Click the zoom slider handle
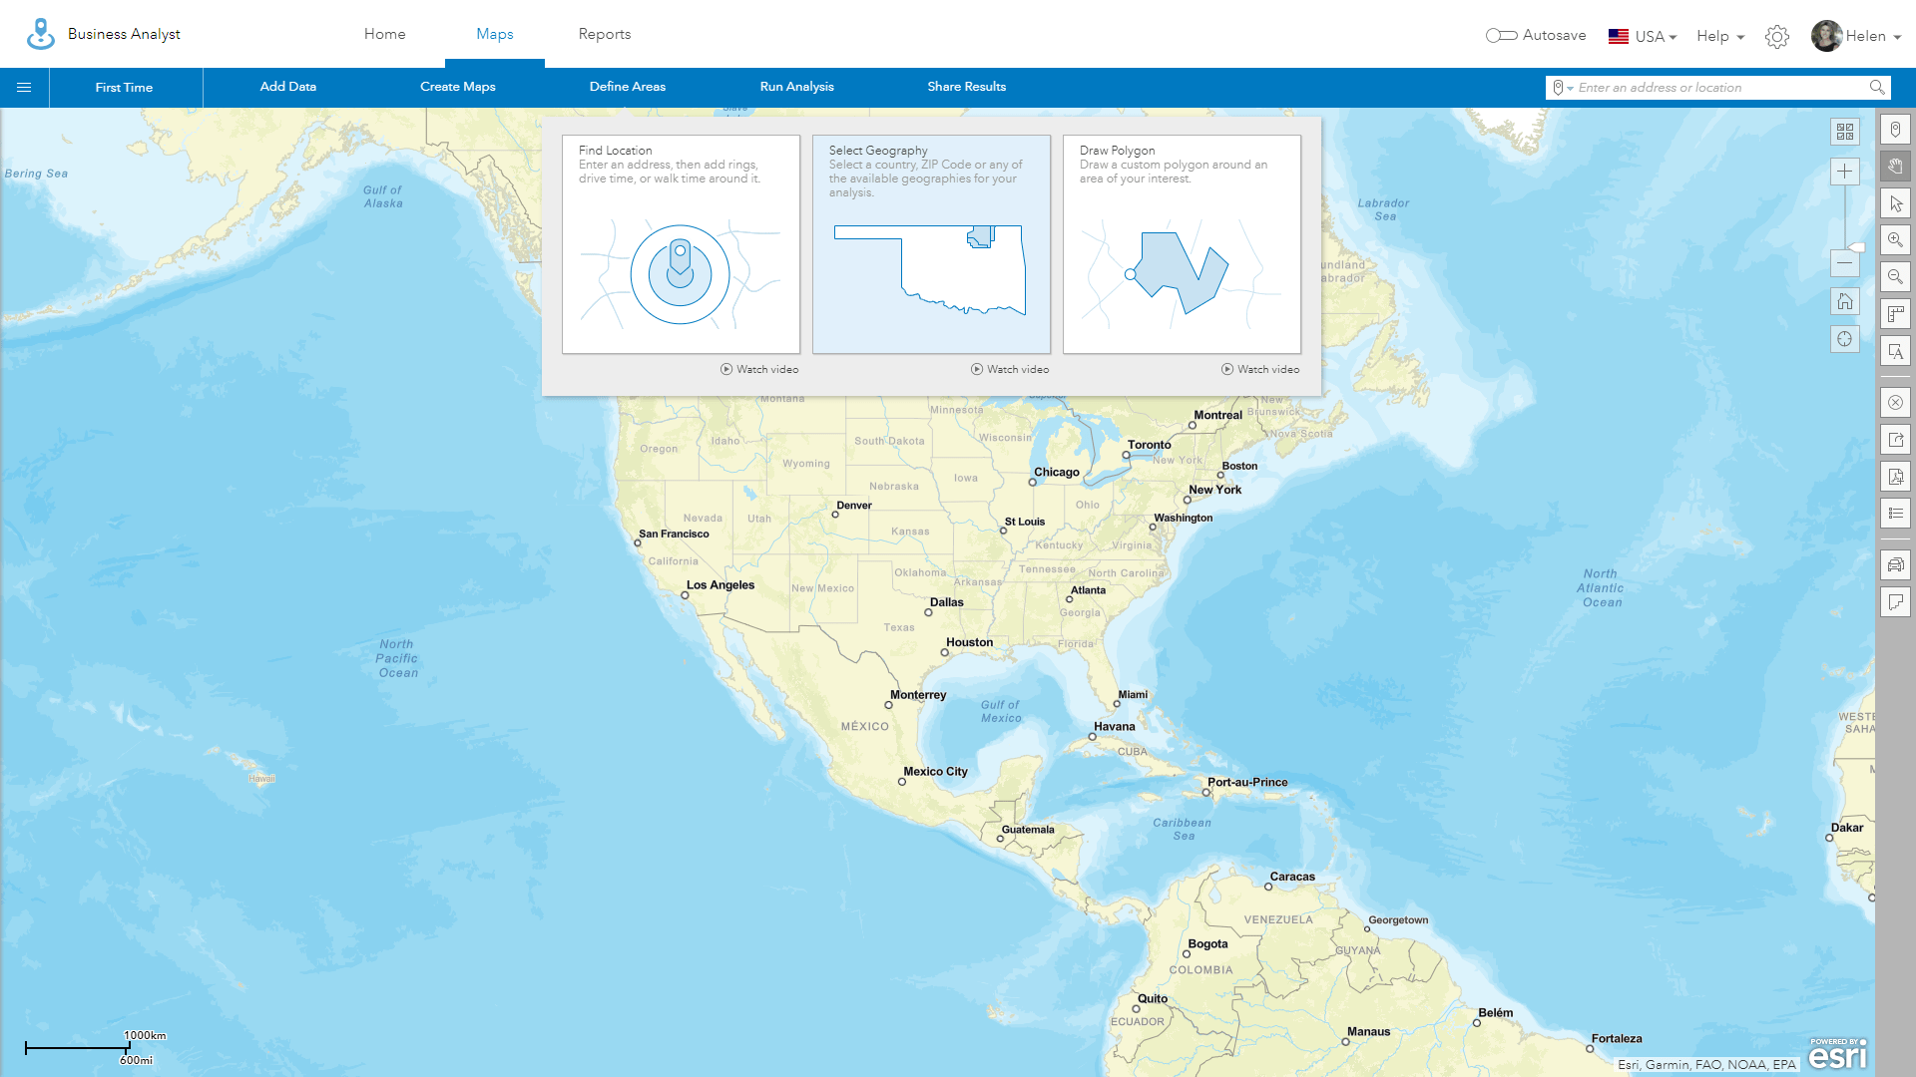Viewport: 1916px width, 1077px height. pos(1856,246)
